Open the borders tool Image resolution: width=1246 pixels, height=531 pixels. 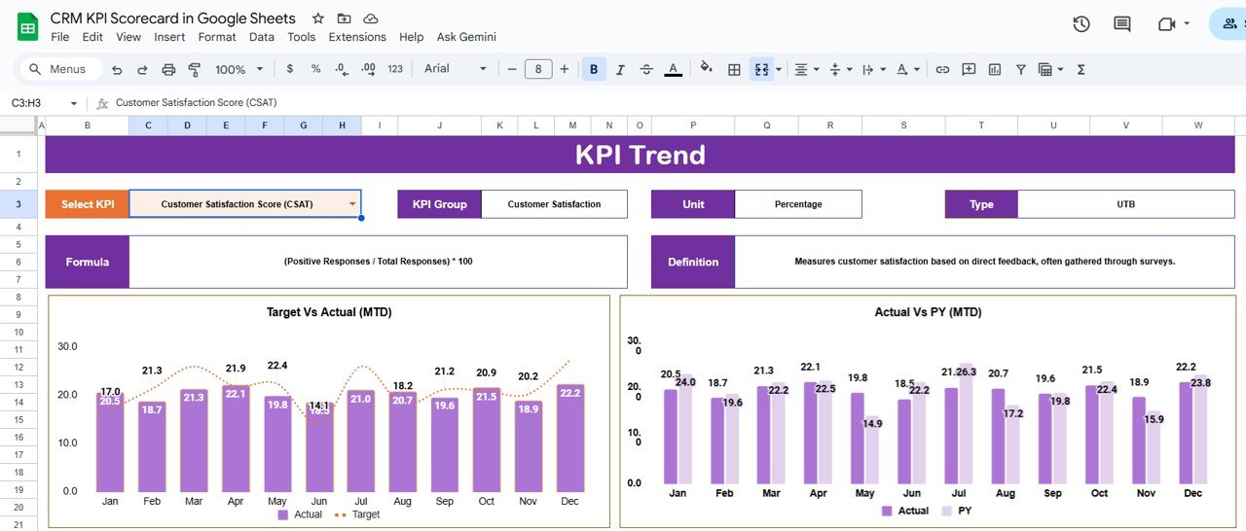(x=734, y=69)
